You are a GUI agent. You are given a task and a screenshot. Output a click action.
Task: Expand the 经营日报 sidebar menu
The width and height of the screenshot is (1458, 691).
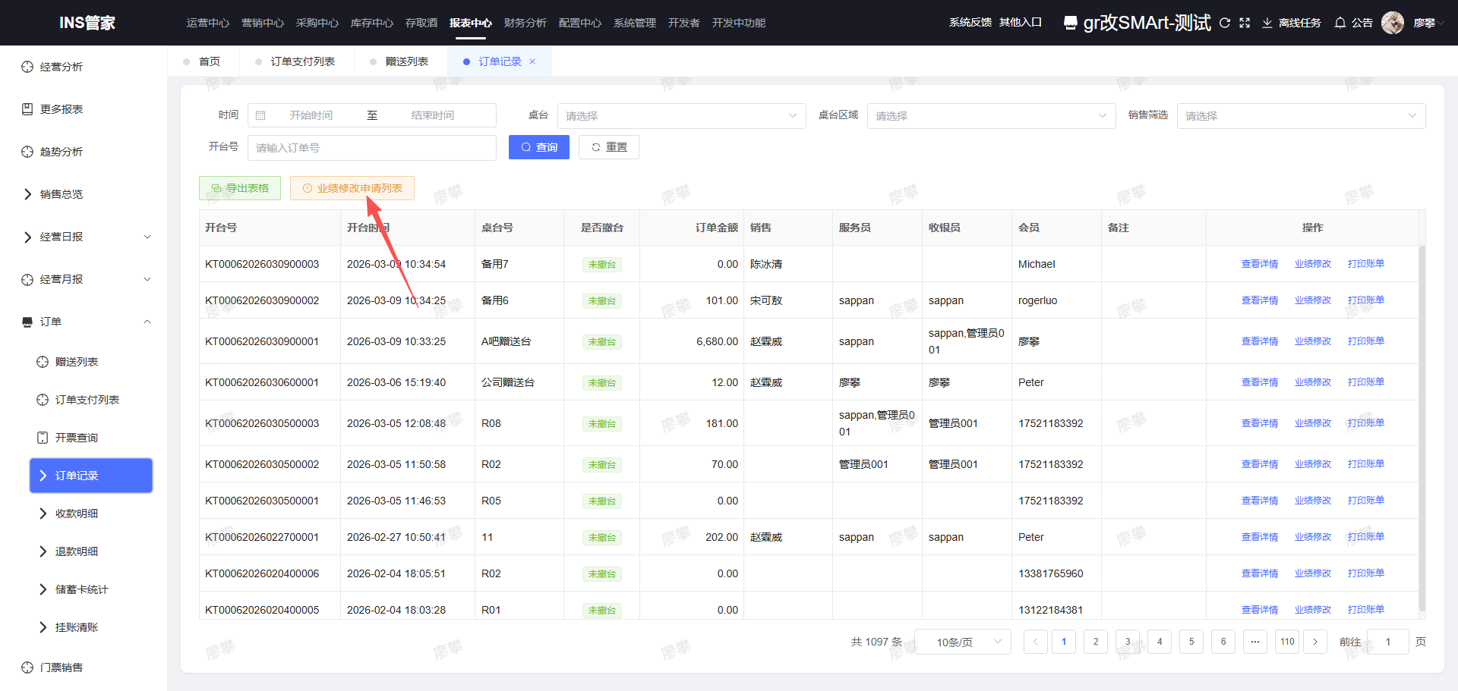click(x=147, y=237)
